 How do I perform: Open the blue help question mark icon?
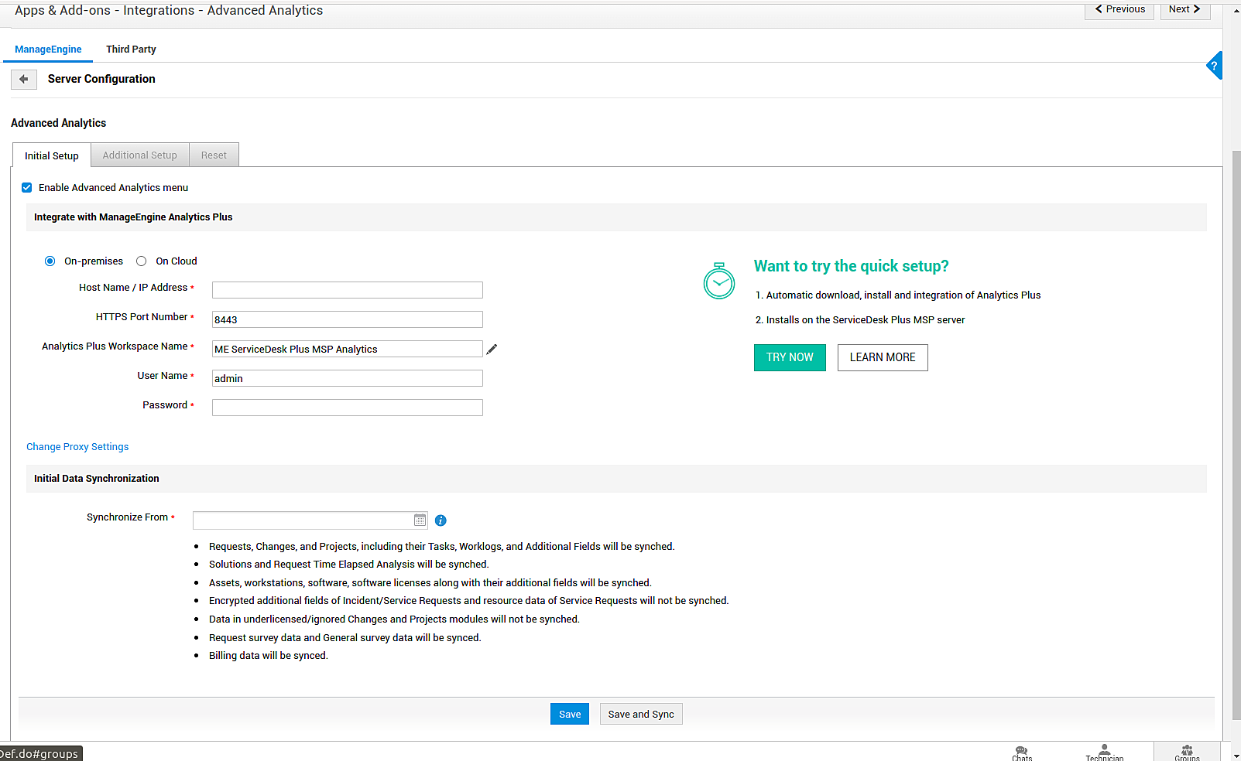coord(1214,66)
